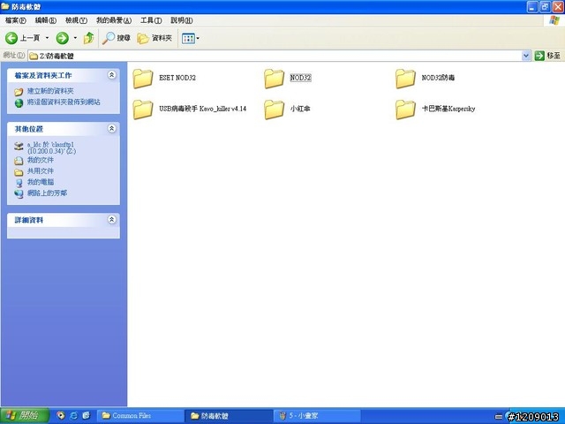Select the NOD32防毒 folder icon

click(x=405, y=79)
